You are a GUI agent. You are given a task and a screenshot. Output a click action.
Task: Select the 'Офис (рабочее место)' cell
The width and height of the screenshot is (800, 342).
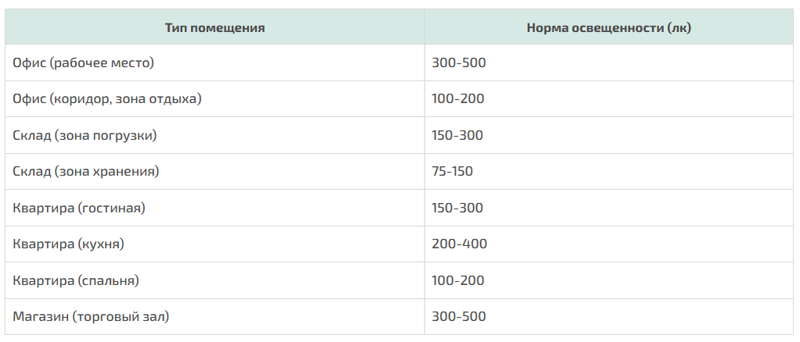pyautogui.click(x=84, y=62)
